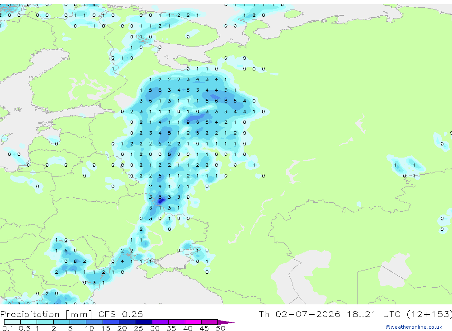
Task: Click the '0.1' legend scale label
Action: point(8,328)
